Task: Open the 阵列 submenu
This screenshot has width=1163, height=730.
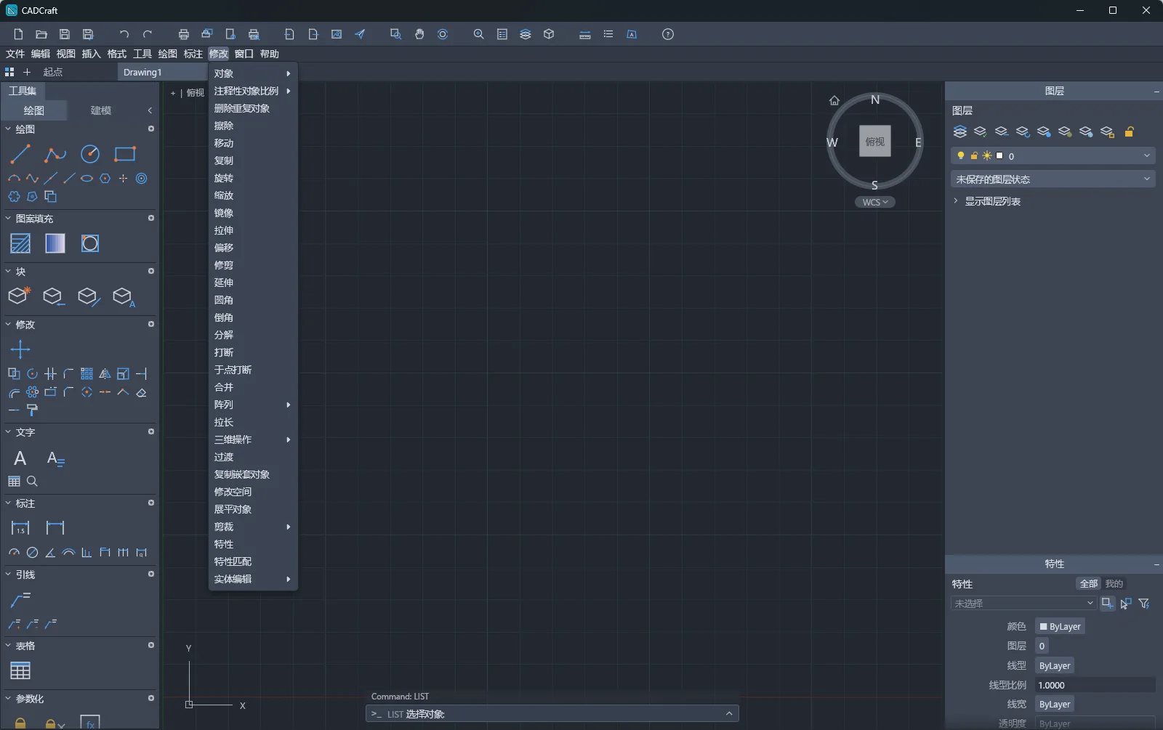Action: coord(253,405)
